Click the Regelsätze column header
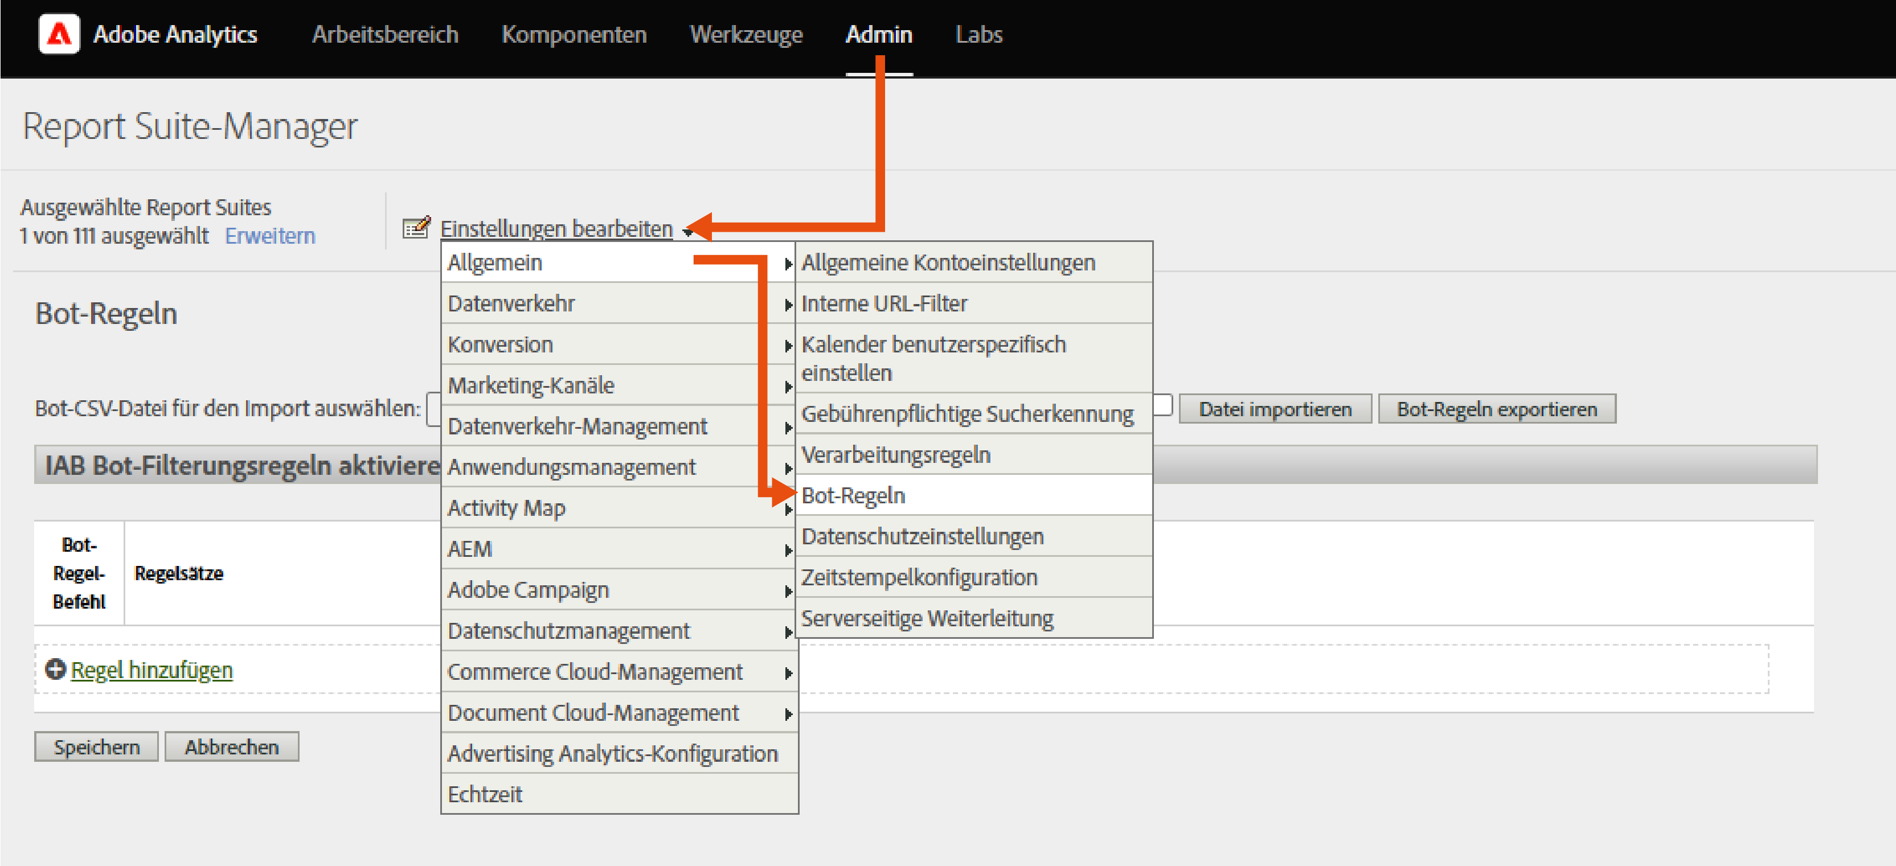Screen dimensions: 1896x866 [x=179, y=573]
